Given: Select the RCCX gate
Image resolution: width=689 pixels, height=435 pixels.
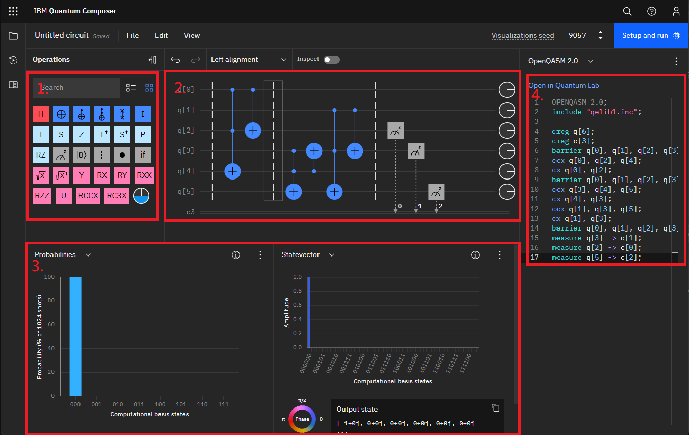Looking at the screenshot, I should (x=88, y=195).
